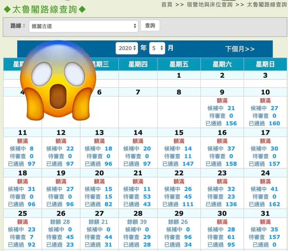The height and width of the screenshot is (251, 288).
Task: Click 候補中 22 under date 12
Action: point(60,149)
